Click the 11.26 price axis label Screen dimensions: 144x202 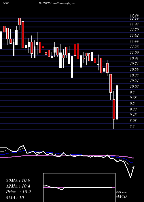click(134, 47)
